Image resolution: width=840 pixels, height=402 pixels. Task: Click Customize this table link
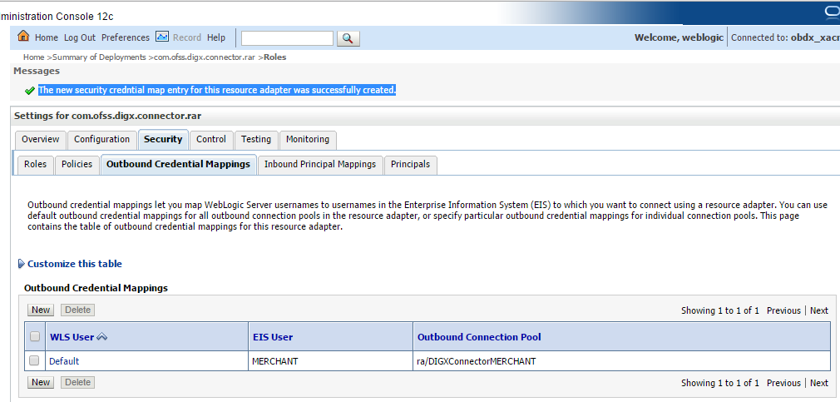pos(75,264)
